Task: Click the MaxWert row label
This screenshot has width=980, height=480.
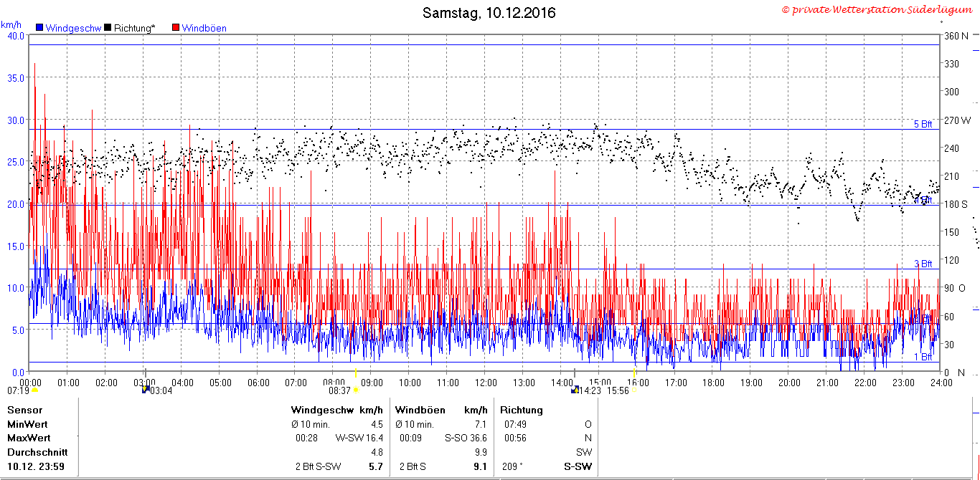Action: pos(29,438)
